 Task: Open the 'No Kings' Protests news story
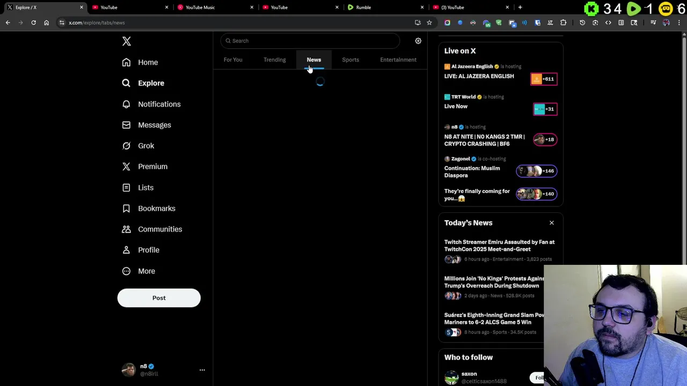494,282
